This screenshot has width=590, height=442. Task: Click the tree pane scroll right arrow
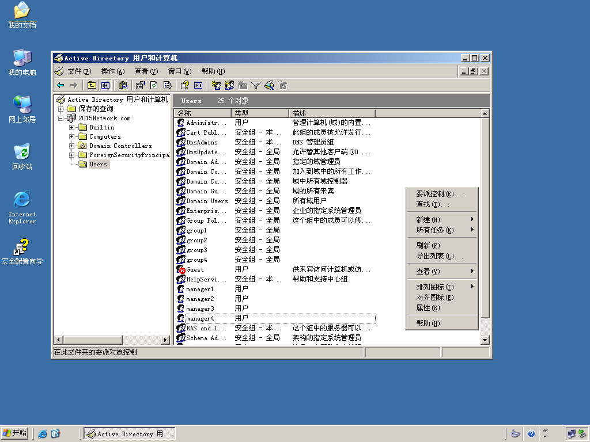click(165, 340)
